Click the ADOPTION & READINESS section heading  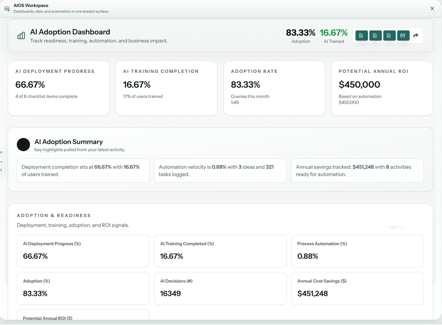coord(54,215)
